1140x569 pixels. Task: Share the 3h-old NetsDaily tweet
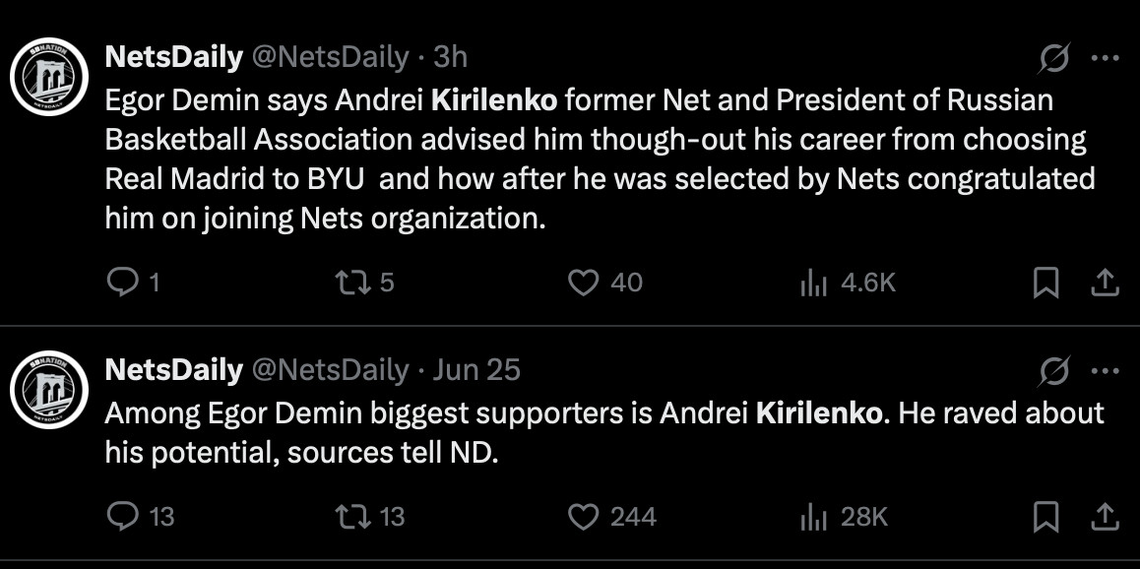(1106, 284)
